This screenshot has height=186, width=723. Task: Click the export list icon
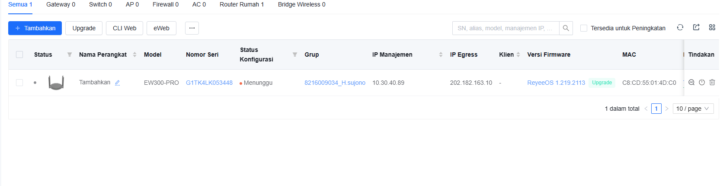point(696,27)
